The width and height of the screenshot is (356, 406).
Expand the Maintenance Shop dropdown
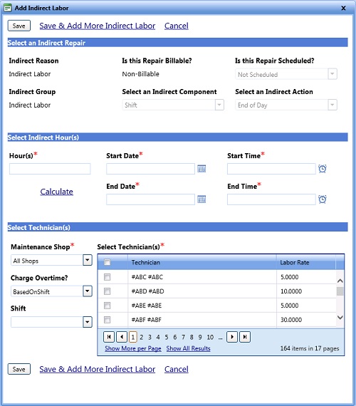(x=88, y=260)
